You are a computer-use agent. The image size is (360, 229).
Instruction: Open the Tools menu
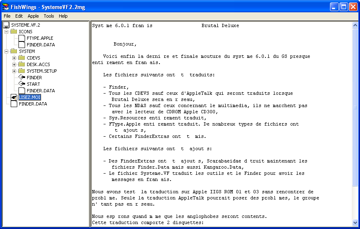[x=48, y=16]
